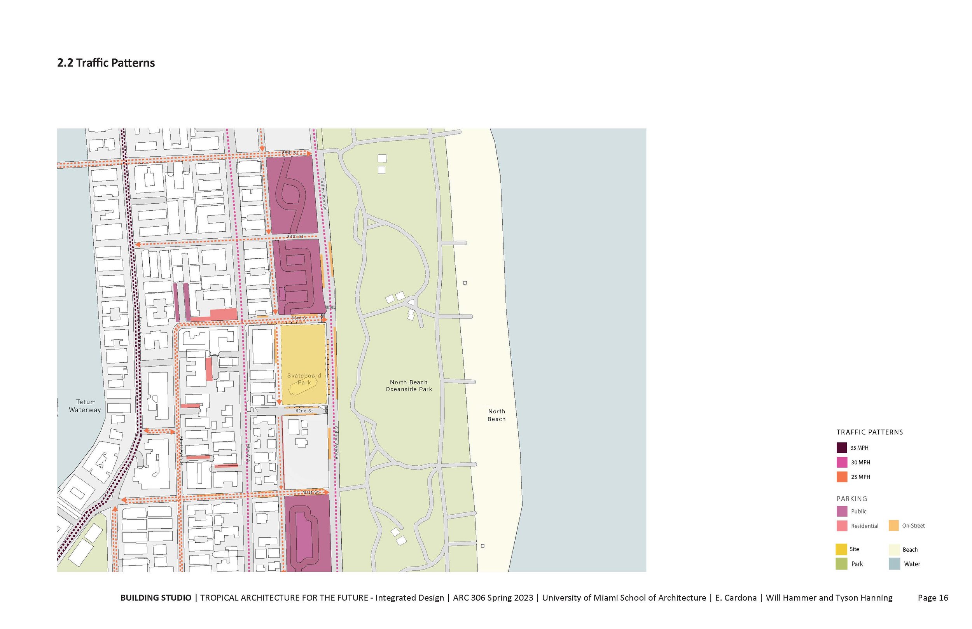Click the Water legend swatch

[894, 564]
